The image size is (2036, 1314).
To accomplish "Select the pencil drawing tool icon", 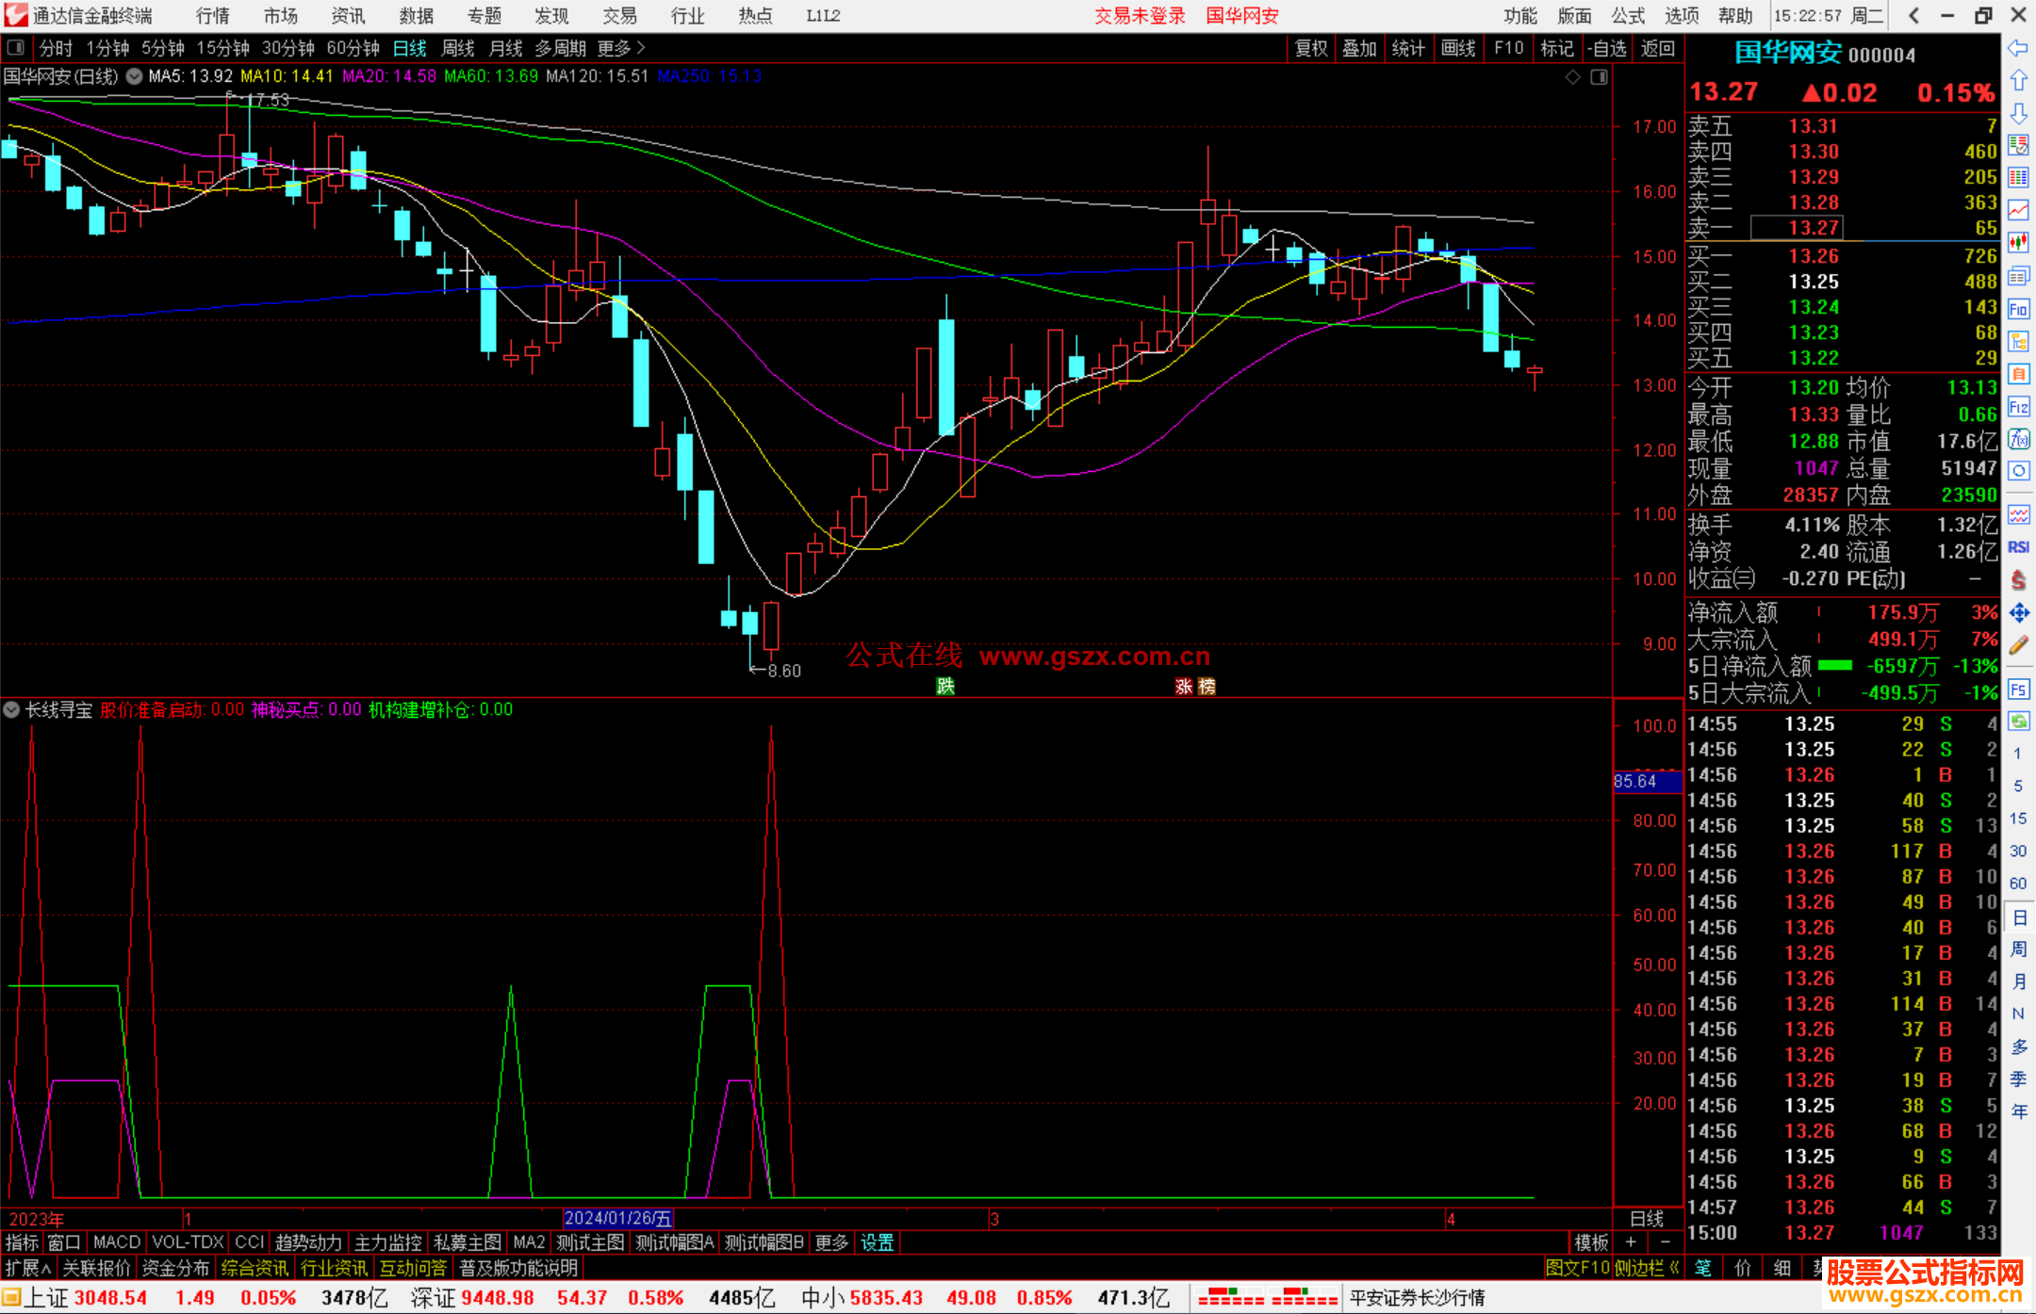I will (x=2018, y=645).
